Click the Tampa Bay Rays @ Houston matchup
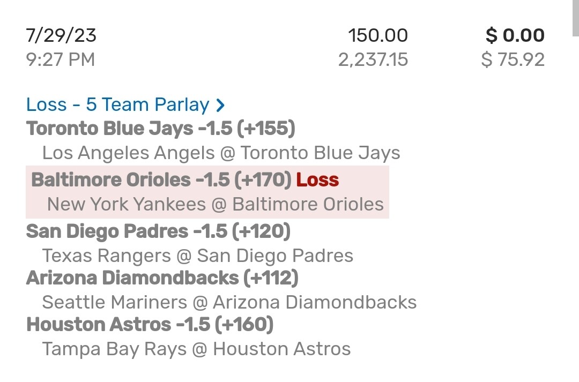The width and height of the screenshot is (579, 382). [196, 349]
